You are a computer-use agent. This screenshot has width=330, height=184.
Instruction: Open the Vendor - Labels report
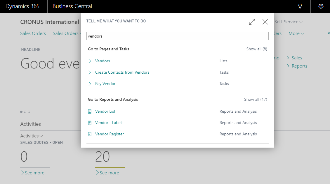point(109,123)
